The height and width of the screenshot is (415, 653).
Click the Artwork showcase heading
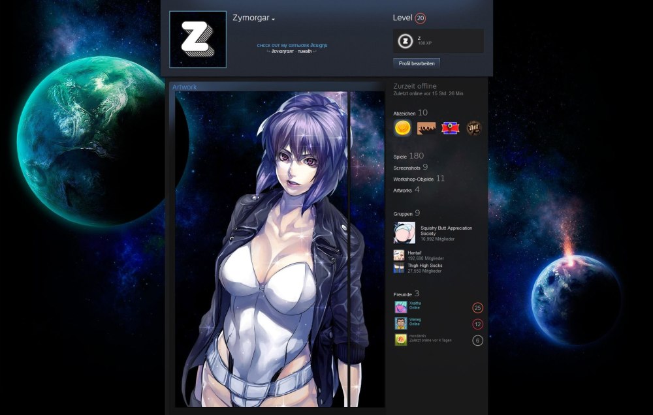click(185, 87)
